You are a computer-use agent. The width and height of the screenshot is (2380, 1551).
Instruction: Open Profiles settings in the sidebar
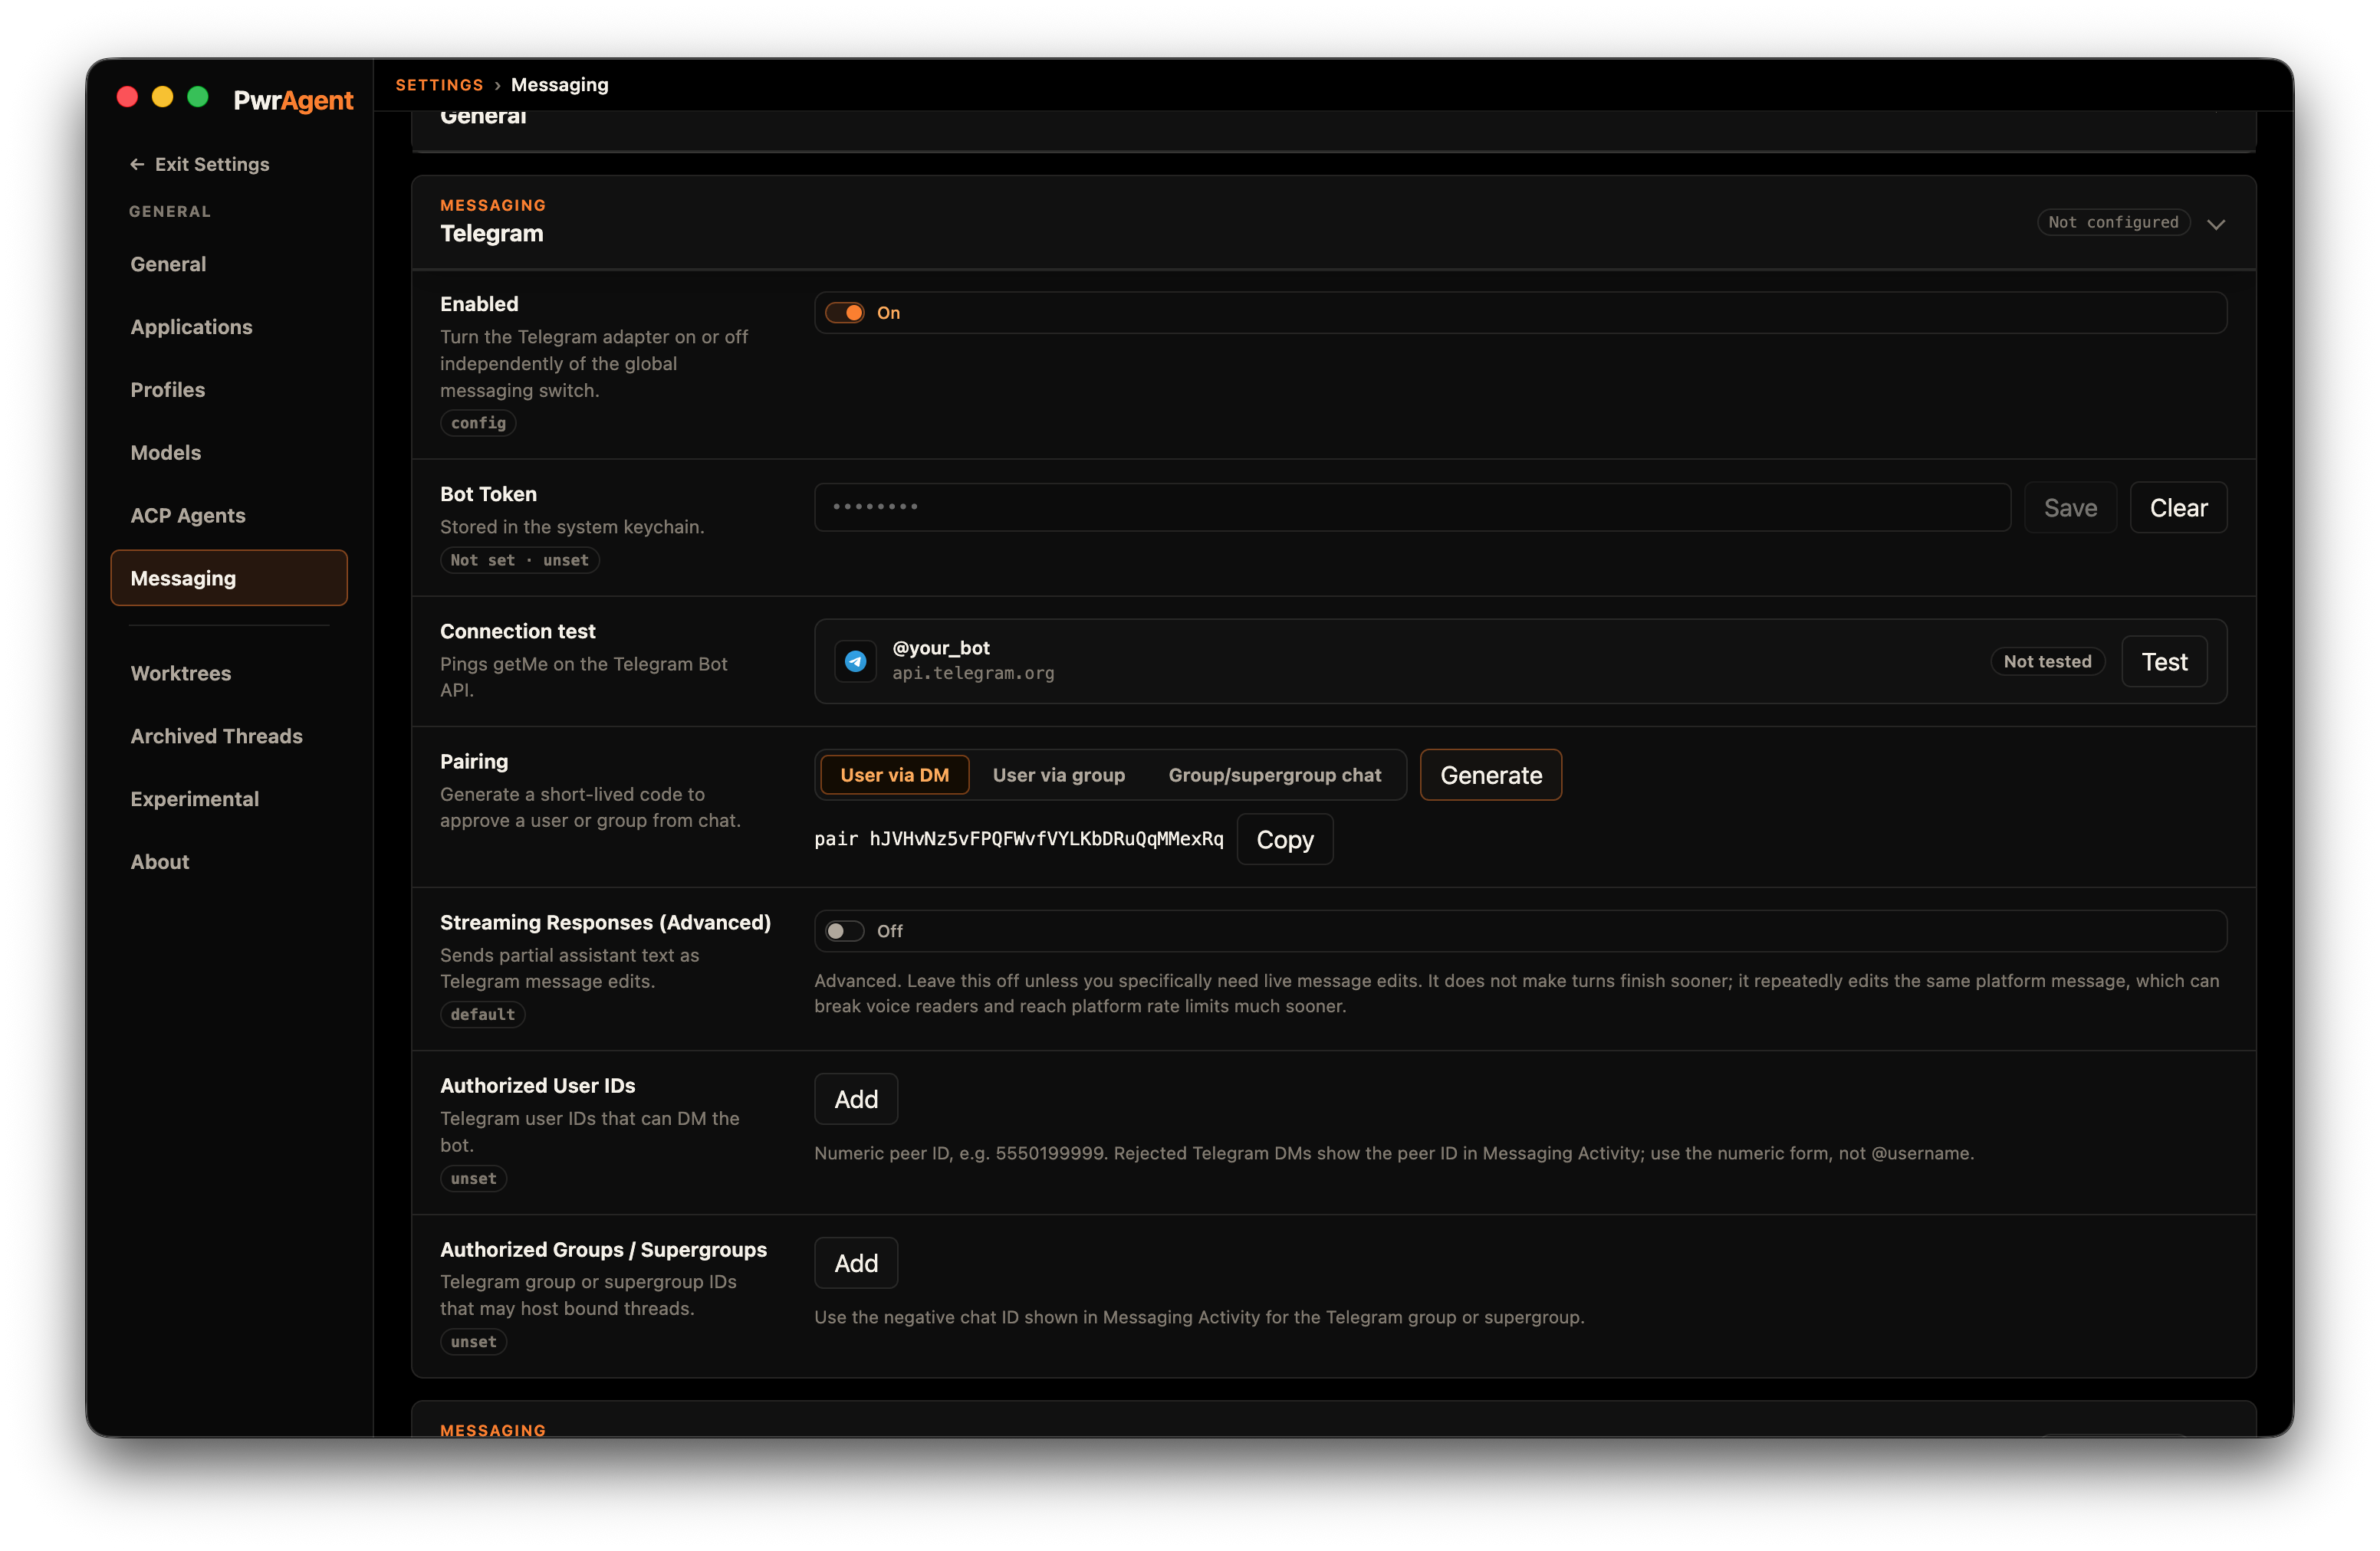(x=229, y=390)
